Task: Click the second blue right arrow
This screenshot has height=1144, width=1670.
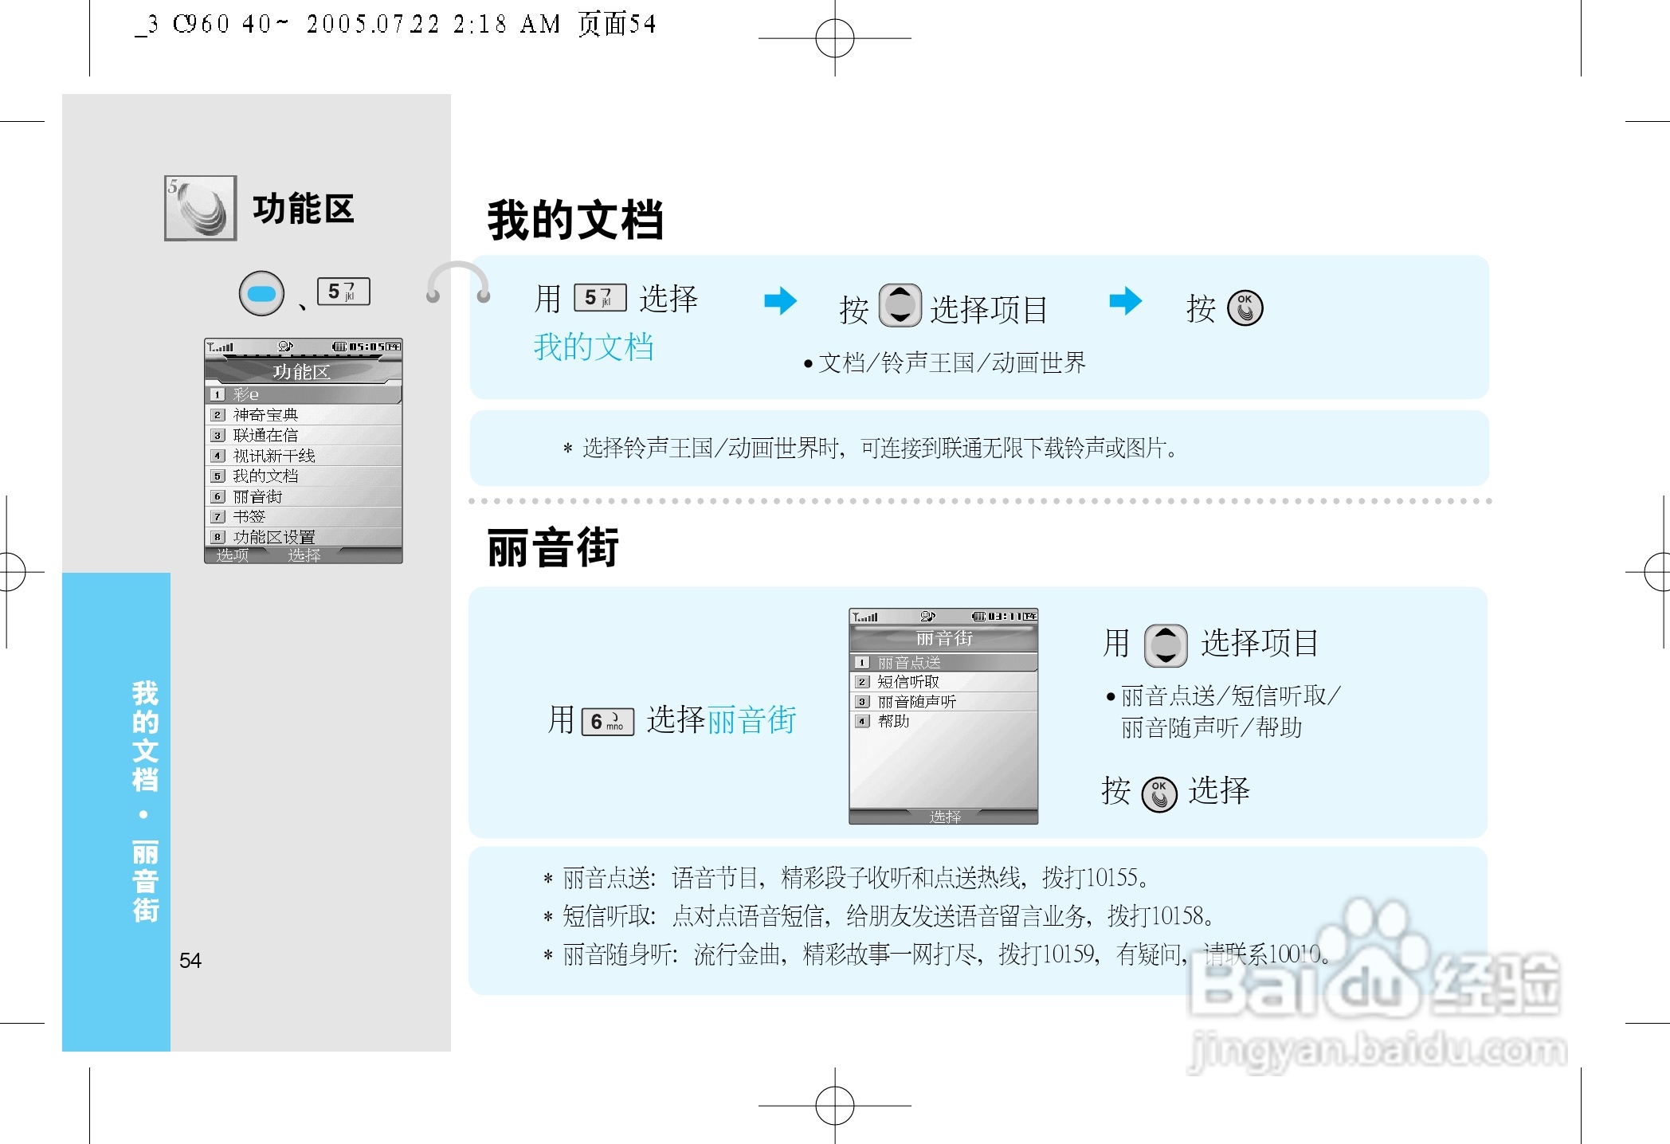Action: (1125, 300)
